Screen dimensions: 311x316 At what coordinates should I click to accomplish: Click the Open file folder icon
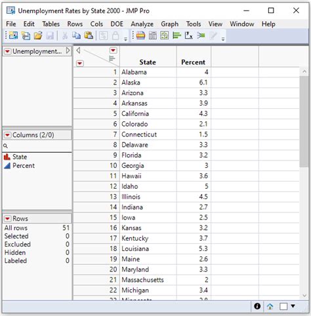click(x=38, y=35)
